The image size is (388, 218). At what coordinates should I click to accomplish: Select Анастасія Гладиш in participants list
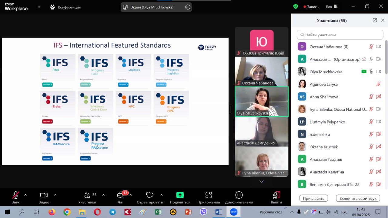pyautogui.click(x=339, y=159)
